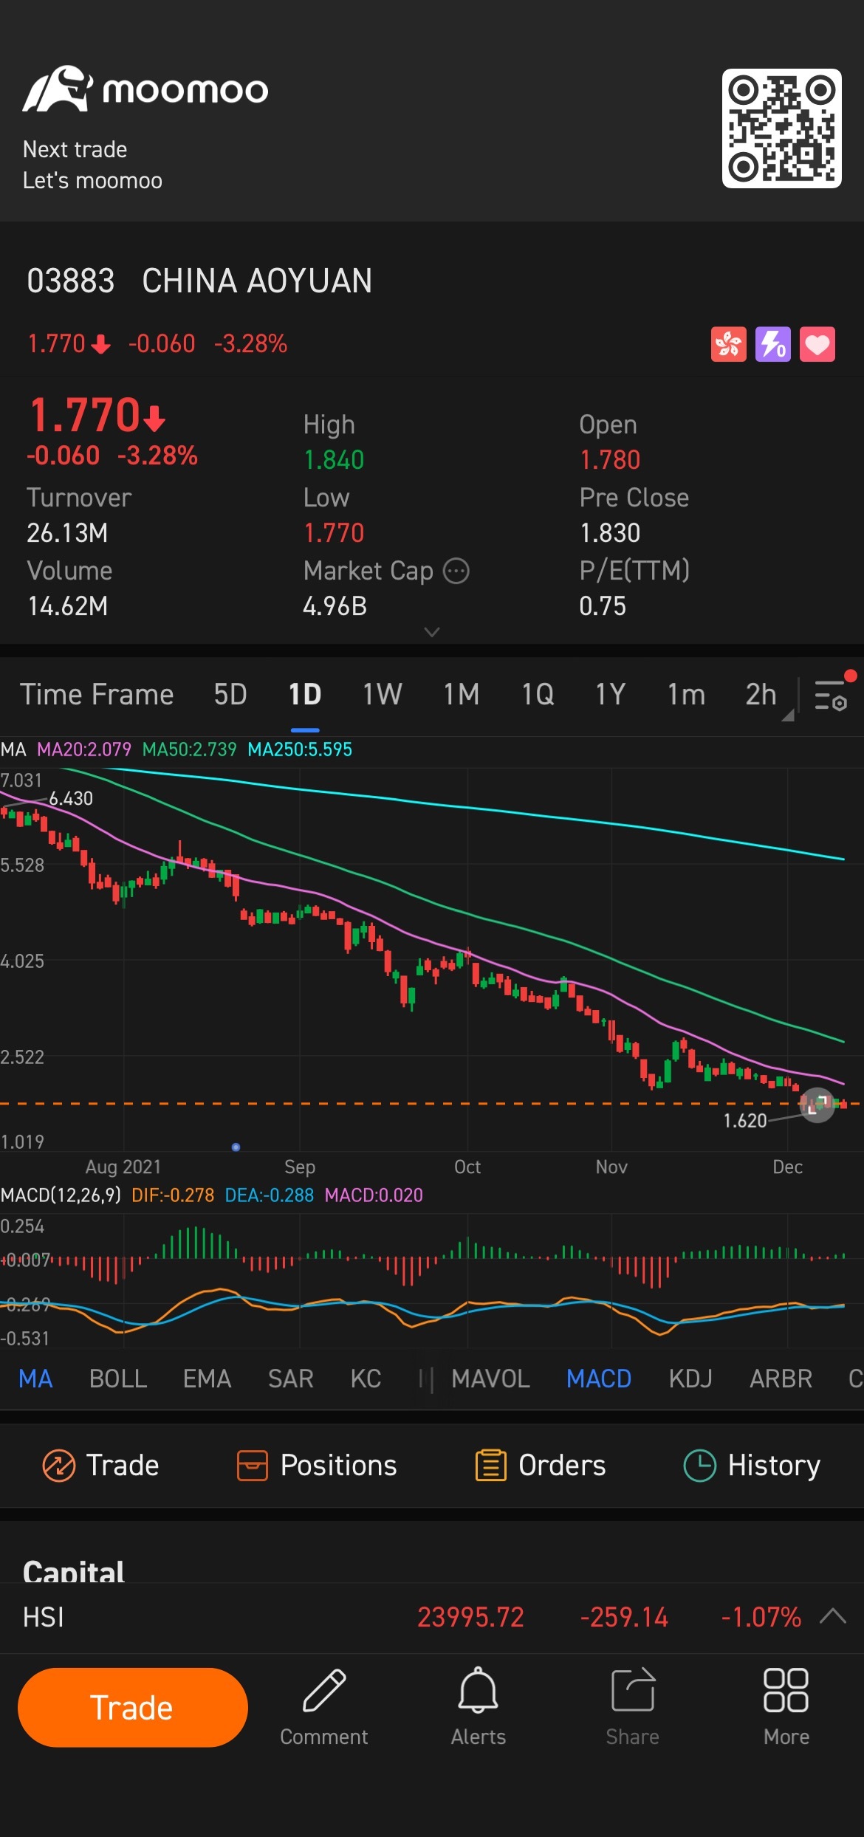Select the 1D time frame
This screenshot has width=864, height=1837.
pyautogui.click(x=305, y=695)
